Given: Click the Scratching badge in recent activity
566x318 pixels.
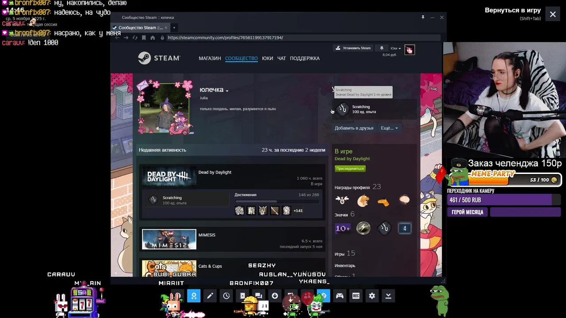Looking at the screenshot, I should click(153, 200).
